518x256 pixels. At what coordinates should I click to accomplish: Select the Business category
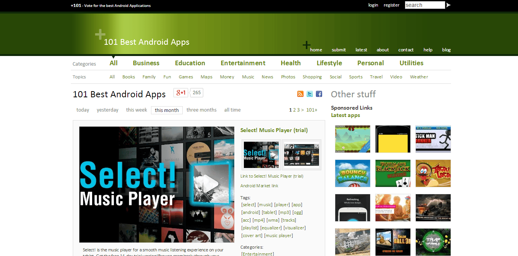pyautogui.click(x=146, y=63)
